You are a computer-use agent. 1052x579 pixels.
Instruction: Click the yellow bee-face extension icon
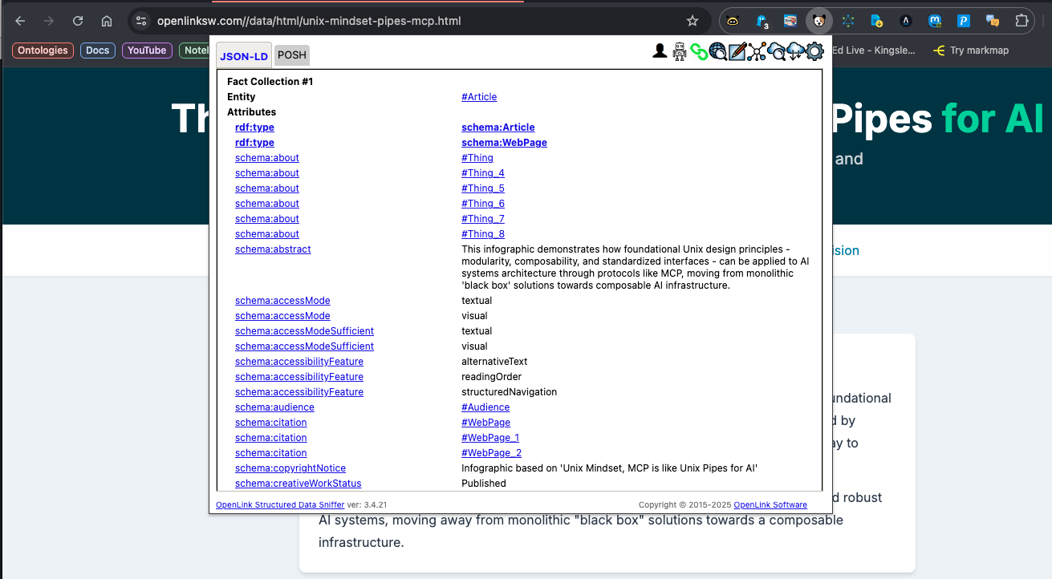point(733,21)
